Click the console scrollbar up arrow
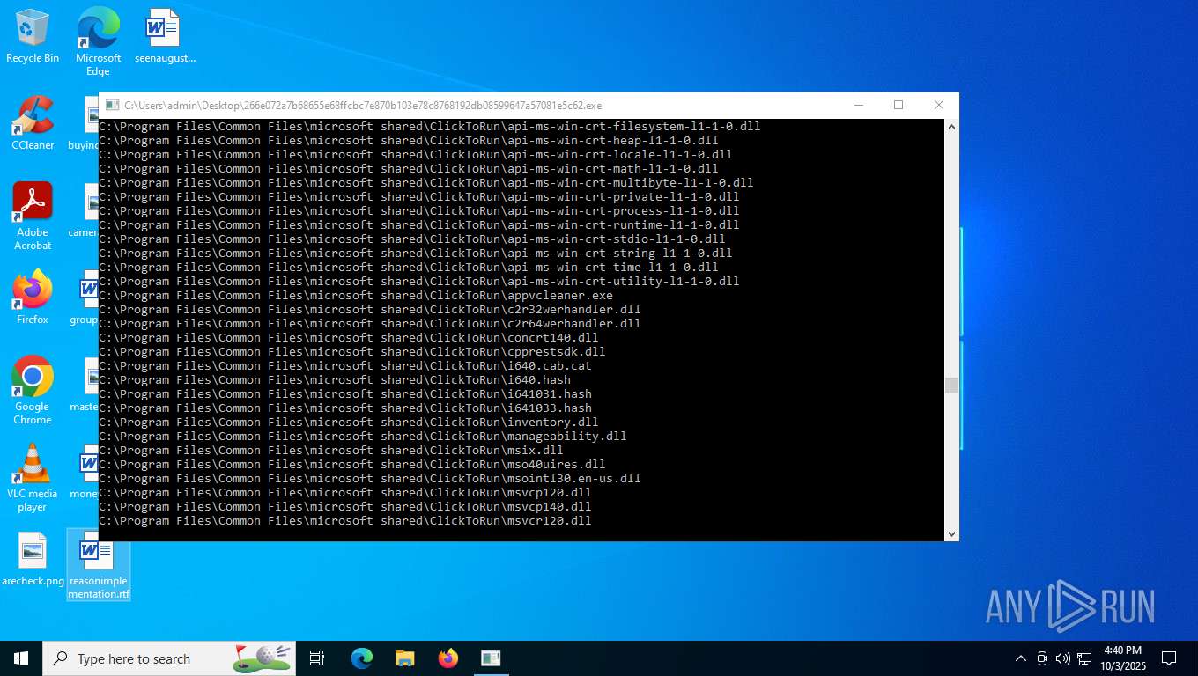The height and width of the screenshot is (676, 1198). point(951,127)
